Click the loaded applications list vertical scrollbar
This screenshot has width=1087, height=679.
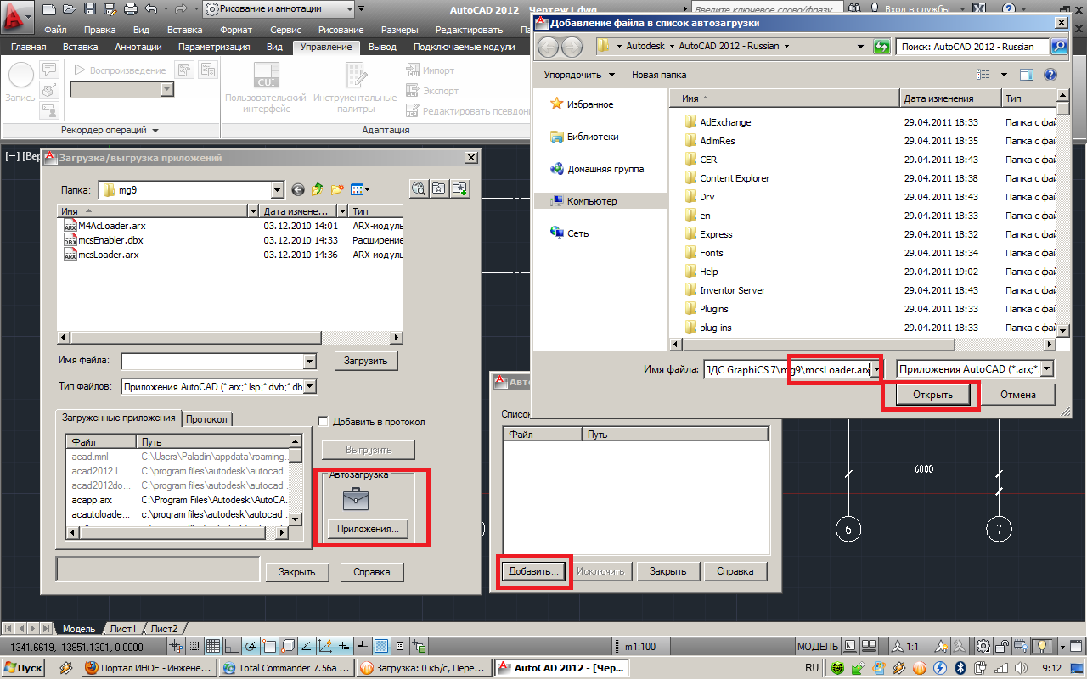click(296, 480)
